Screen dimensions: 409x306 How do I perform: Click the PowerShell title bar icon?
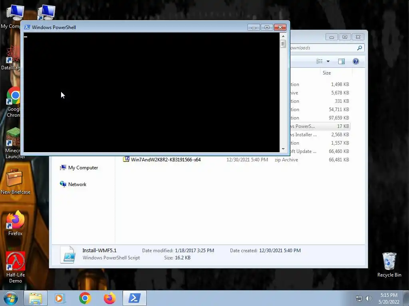click(27, 27)
